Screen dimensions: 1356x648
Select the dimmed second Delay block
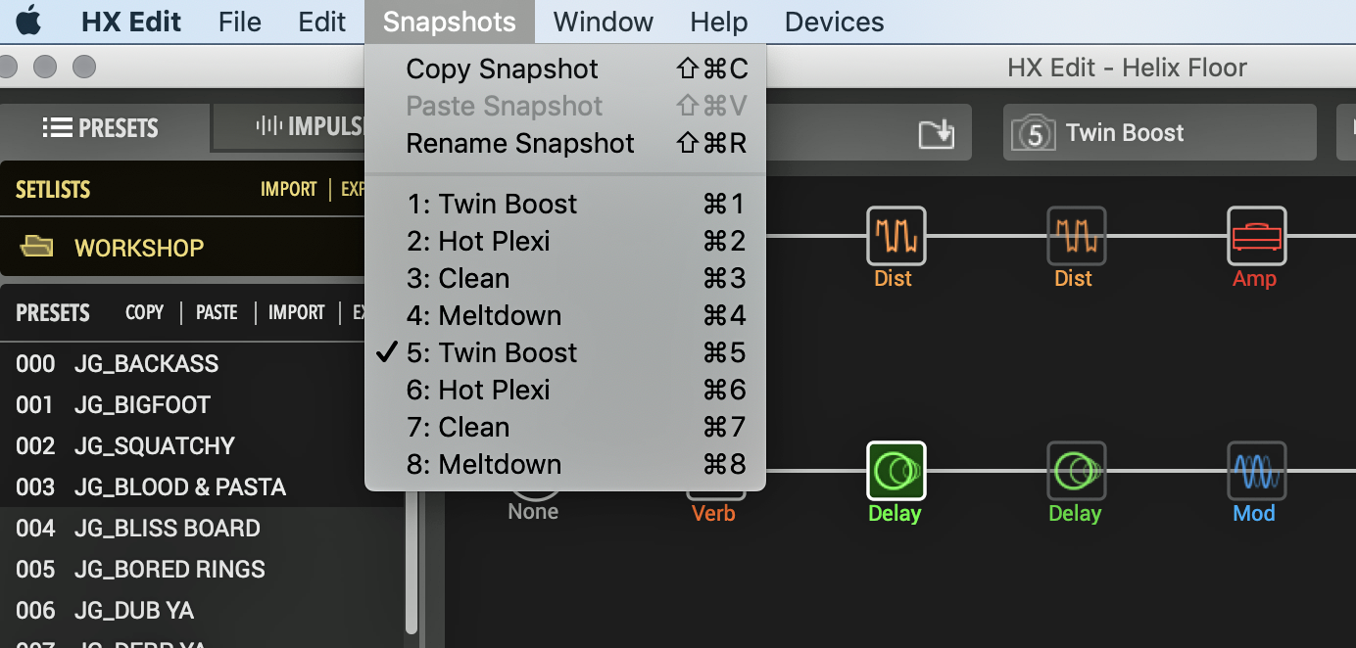click(1076, 471)
